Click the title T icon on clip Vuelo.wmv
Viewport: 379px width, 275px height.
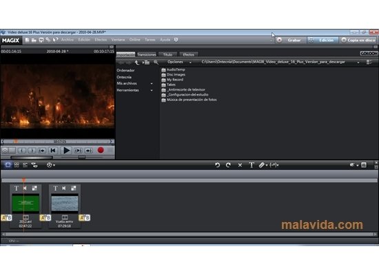(x=55, y=188)
